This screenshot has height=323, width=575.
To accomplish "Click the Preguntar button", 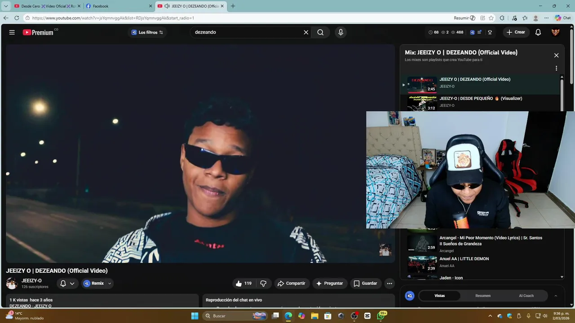I will 330,284.
